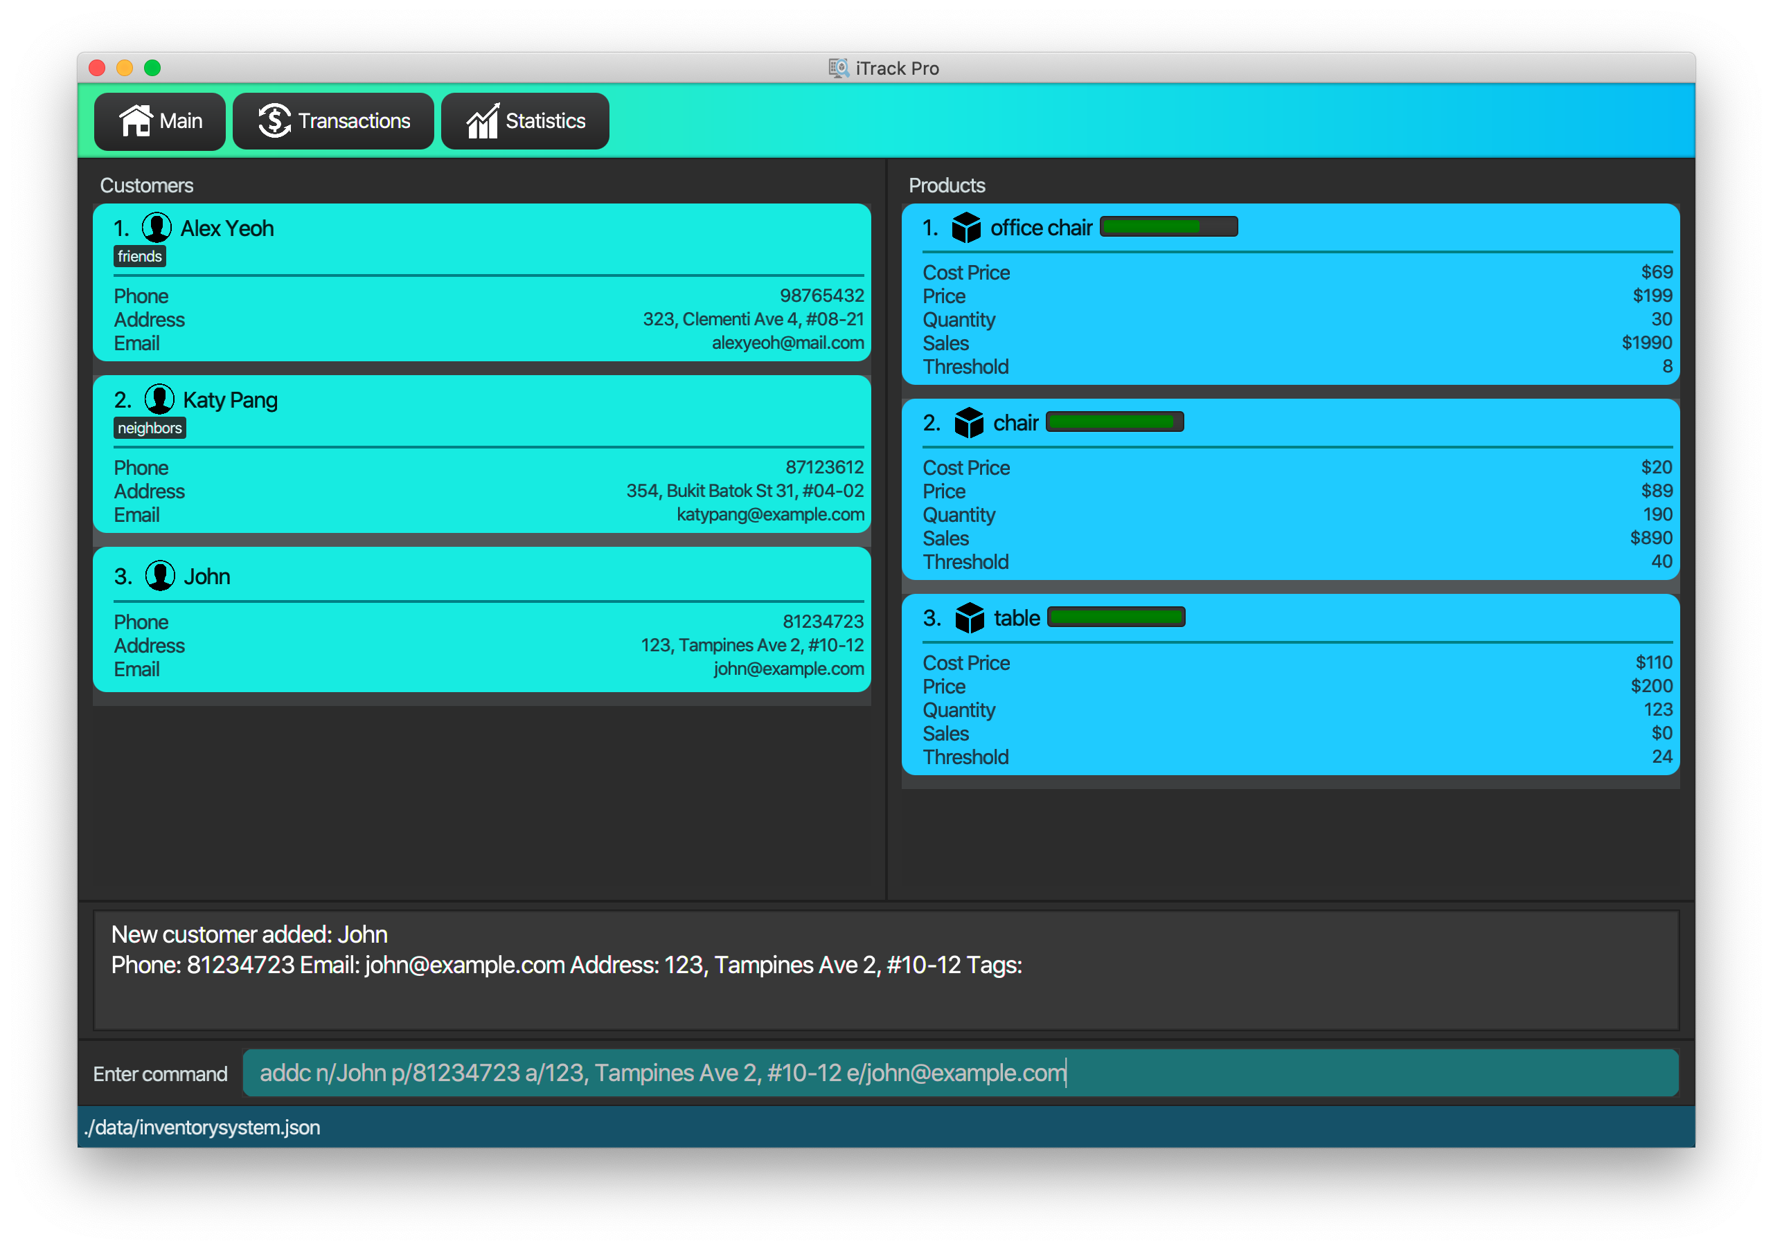This screenshot has width=1773, height=1250.
Task: Click the neighbors tag on Katy Pang
Action: point(150,429)
